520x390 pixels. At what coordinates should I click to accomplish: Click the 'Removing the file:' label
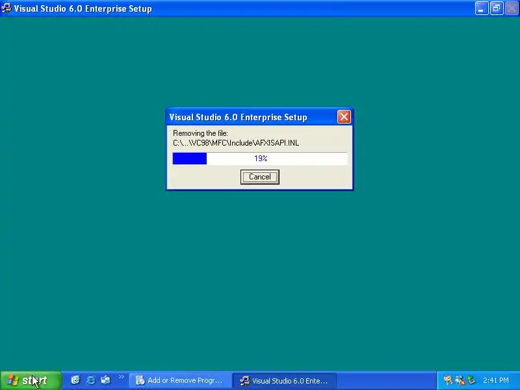coord(200,133)
